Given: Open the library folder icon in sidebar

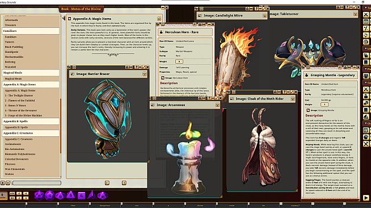Looking at the screenshot, I should 366,56.
